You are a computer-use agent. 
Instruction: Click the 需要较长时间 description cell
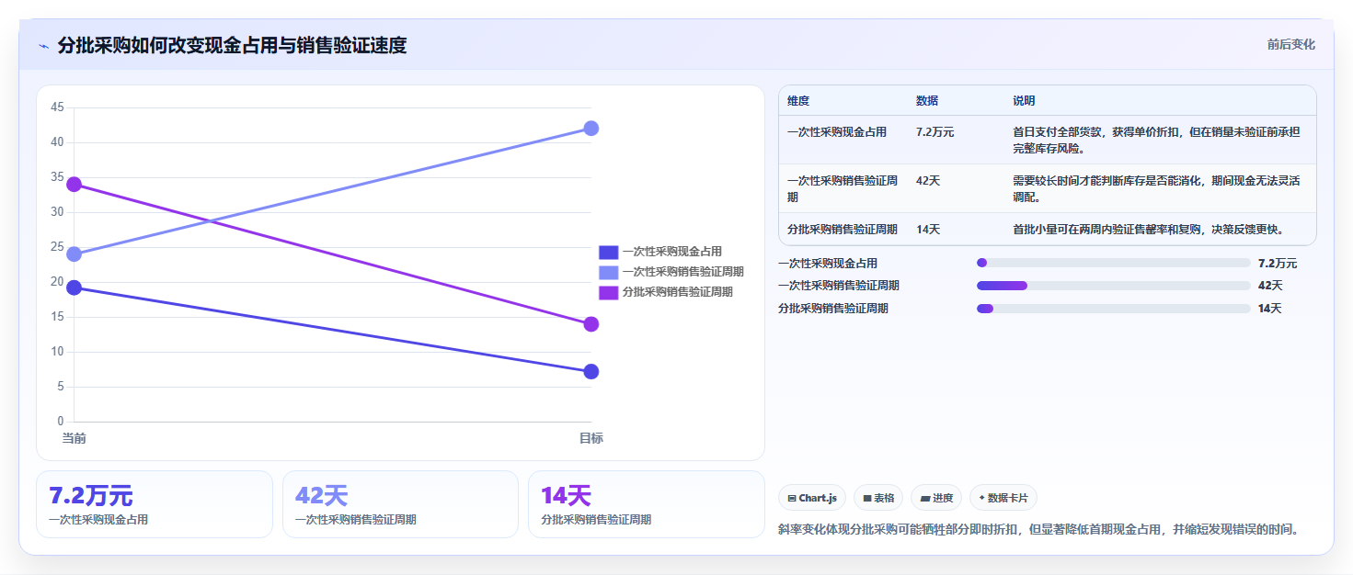coord(1156,189)
